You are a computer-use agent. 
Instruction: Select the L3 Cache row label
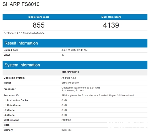[9, 115]
